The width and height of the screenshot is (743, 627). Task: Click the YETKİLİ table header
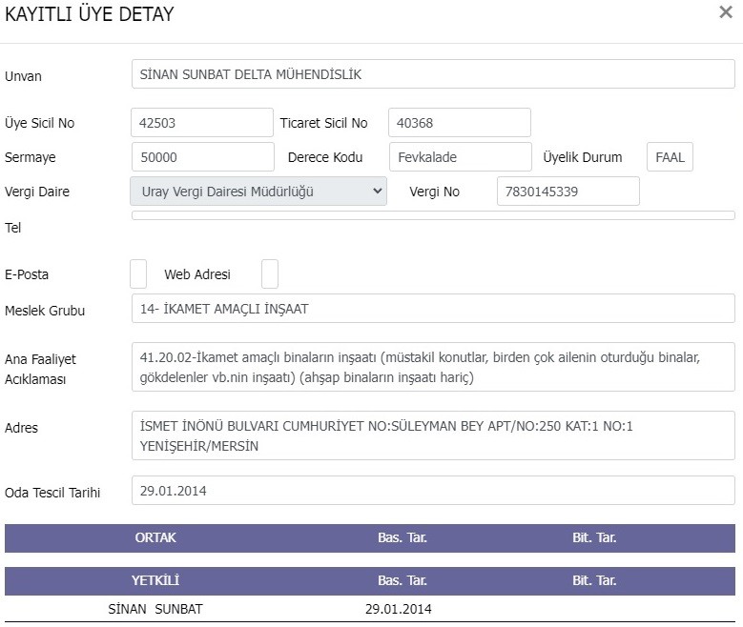pos(155,580)
